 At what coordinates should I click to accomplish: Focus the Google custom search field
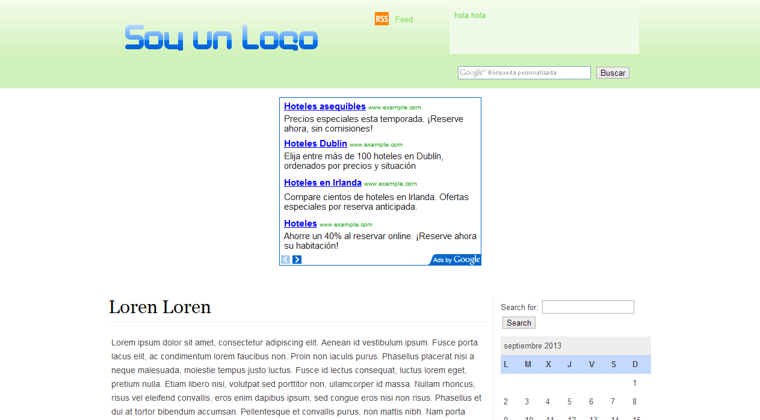coord(524,73)
